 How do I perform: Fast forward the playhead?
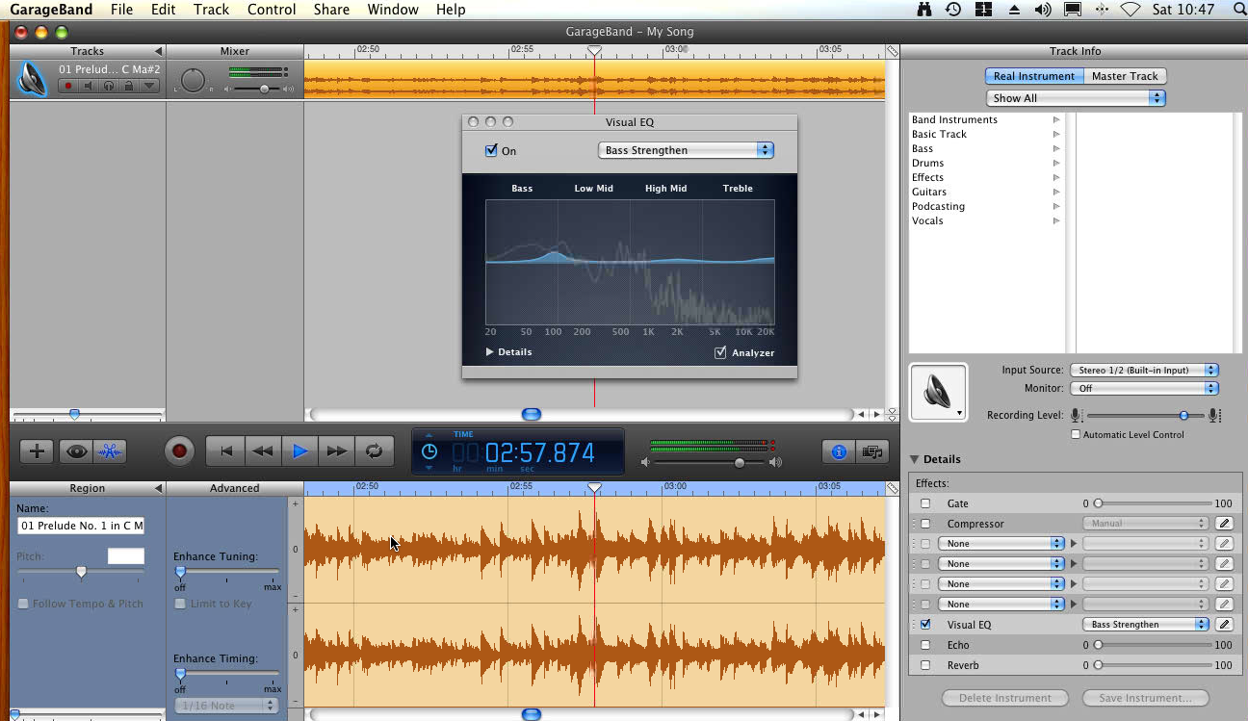coord(336,451)
